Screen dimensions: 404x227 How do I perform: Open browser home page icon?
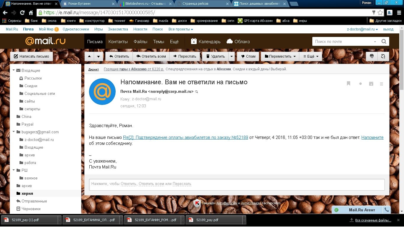[31, 13]
